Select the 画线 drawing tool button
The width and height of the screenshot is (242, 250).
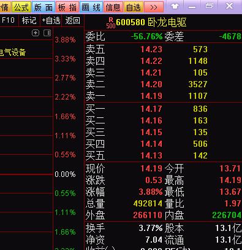[x=91, y=7]
